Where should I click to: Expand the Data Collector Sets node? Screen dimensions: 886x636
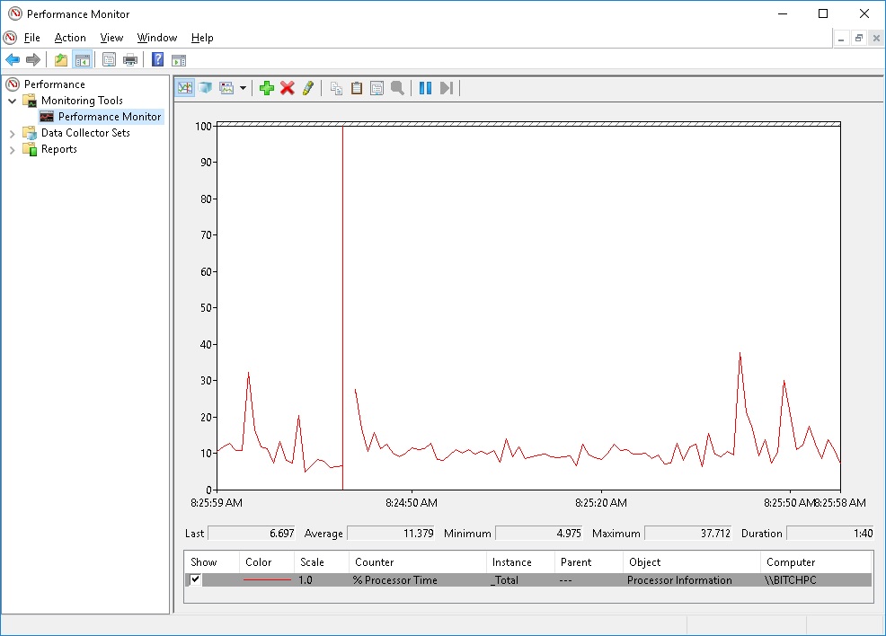tap(12, 134)
